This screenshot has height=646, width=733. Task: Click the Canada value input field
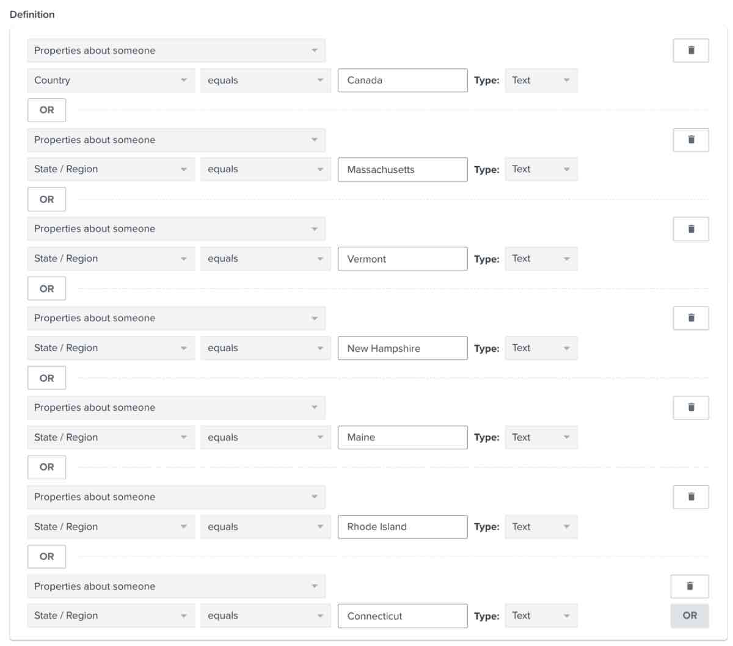(403, 81)
